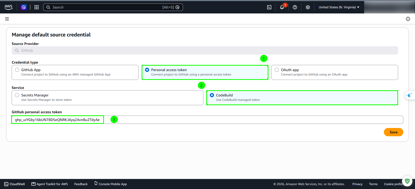Open notifications bell
Image resolution: width=415 pixels, height=189 pixels.
pyautogui.click(x=282, y=7)
